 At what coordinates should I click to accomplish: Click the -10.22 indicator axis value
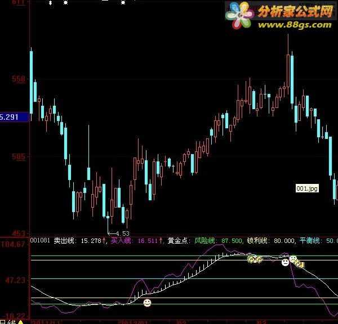(15, 316)
